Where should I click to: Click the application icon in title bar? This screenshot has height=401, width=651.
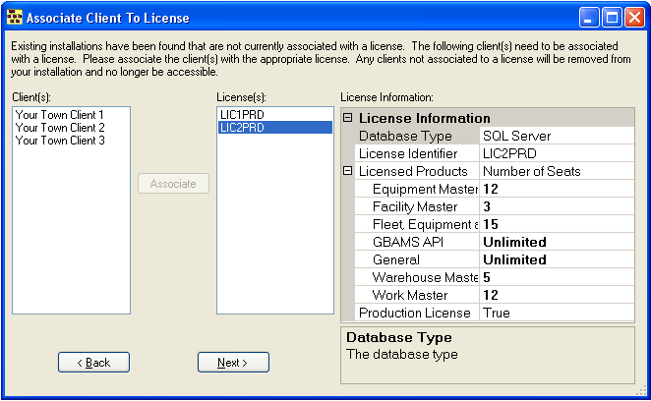(x=14, y=17)
